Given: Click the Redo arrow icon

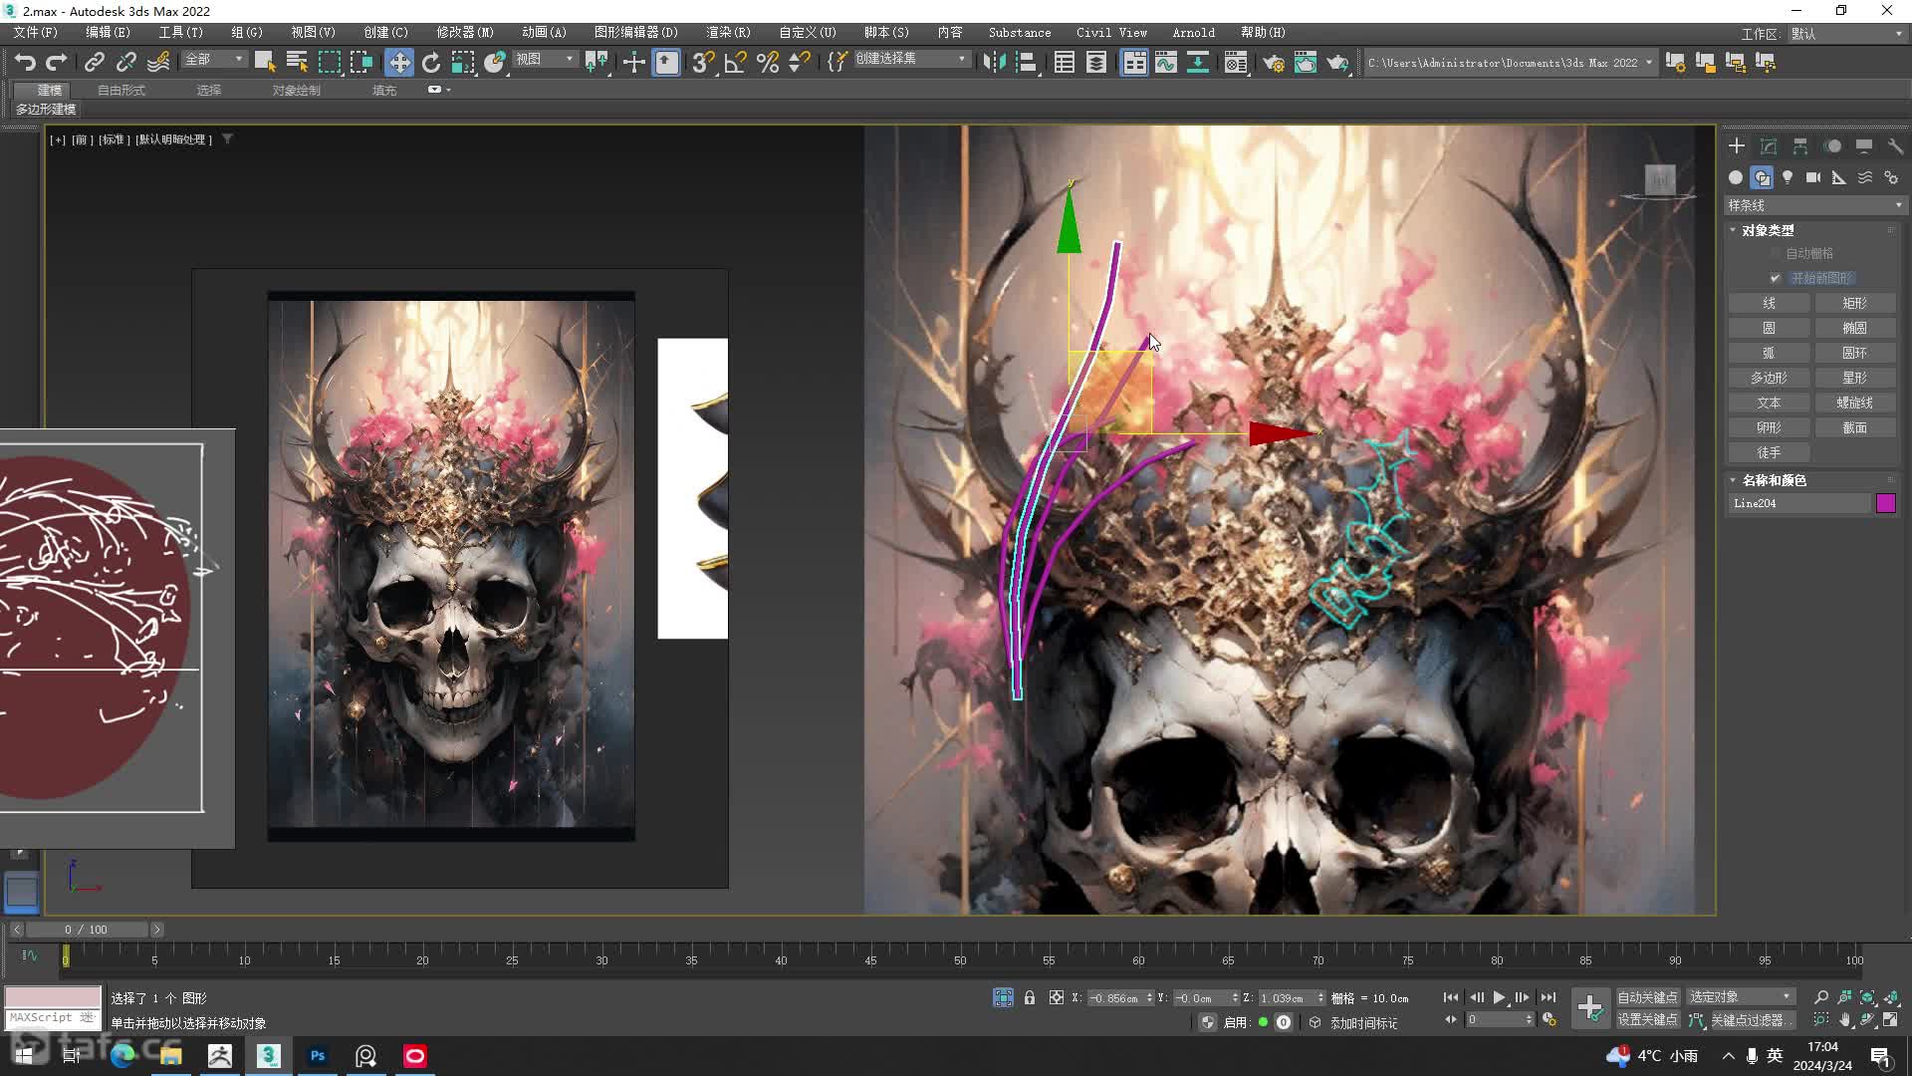Looking at the screenshot, I should [x=57, y=62].
